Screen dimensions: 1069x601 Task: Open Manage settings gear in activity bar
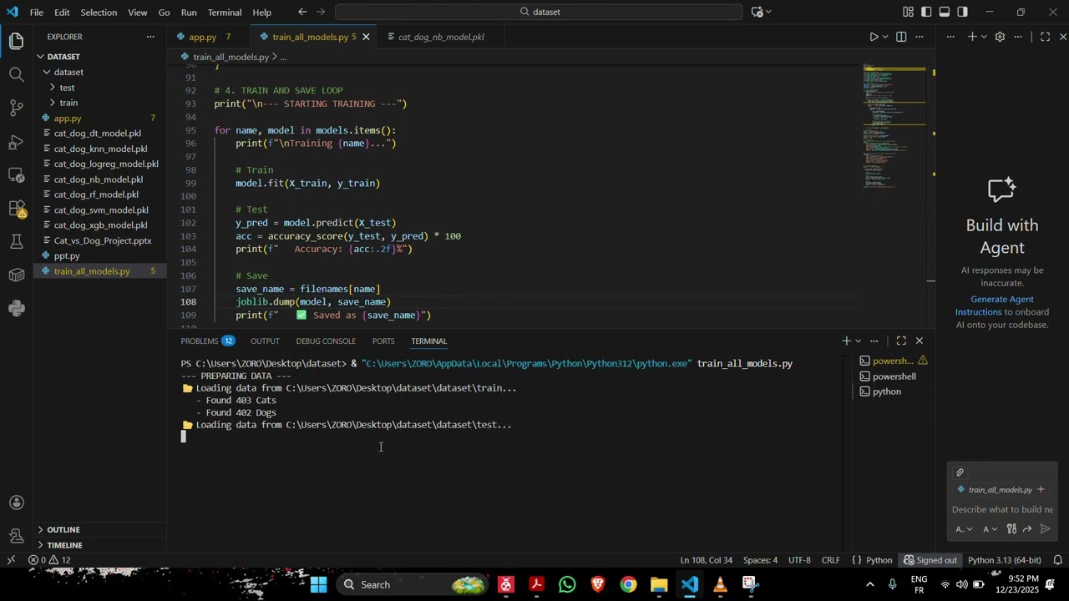[16, 535]
